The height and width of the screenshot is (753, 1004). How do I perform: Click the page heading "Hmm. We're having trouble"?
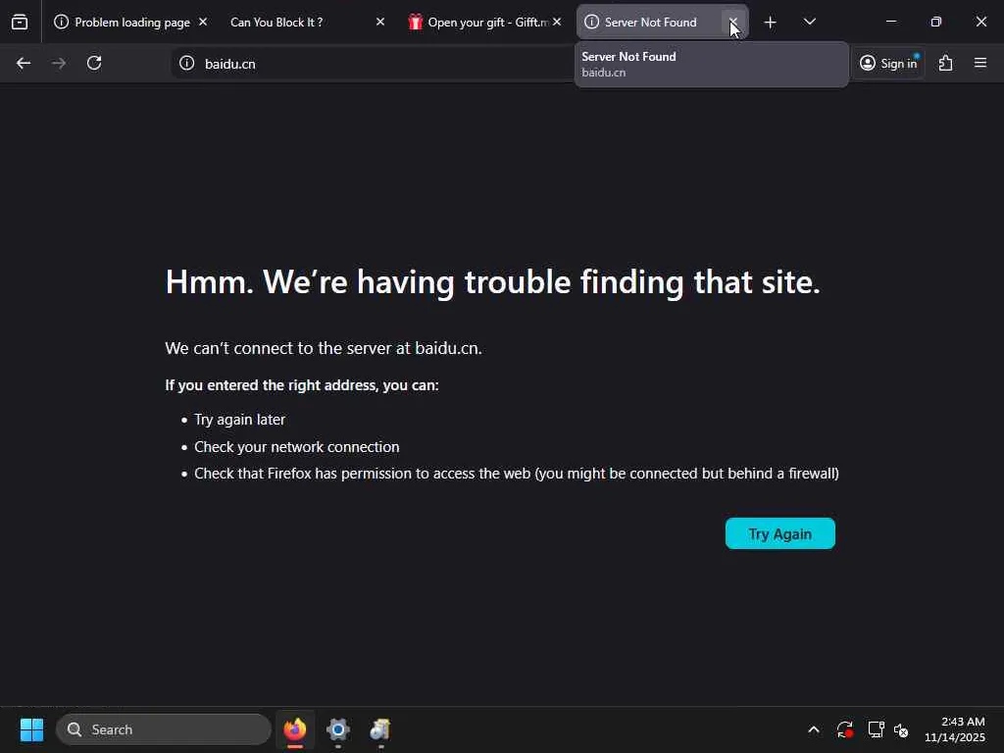pos(492,281)
